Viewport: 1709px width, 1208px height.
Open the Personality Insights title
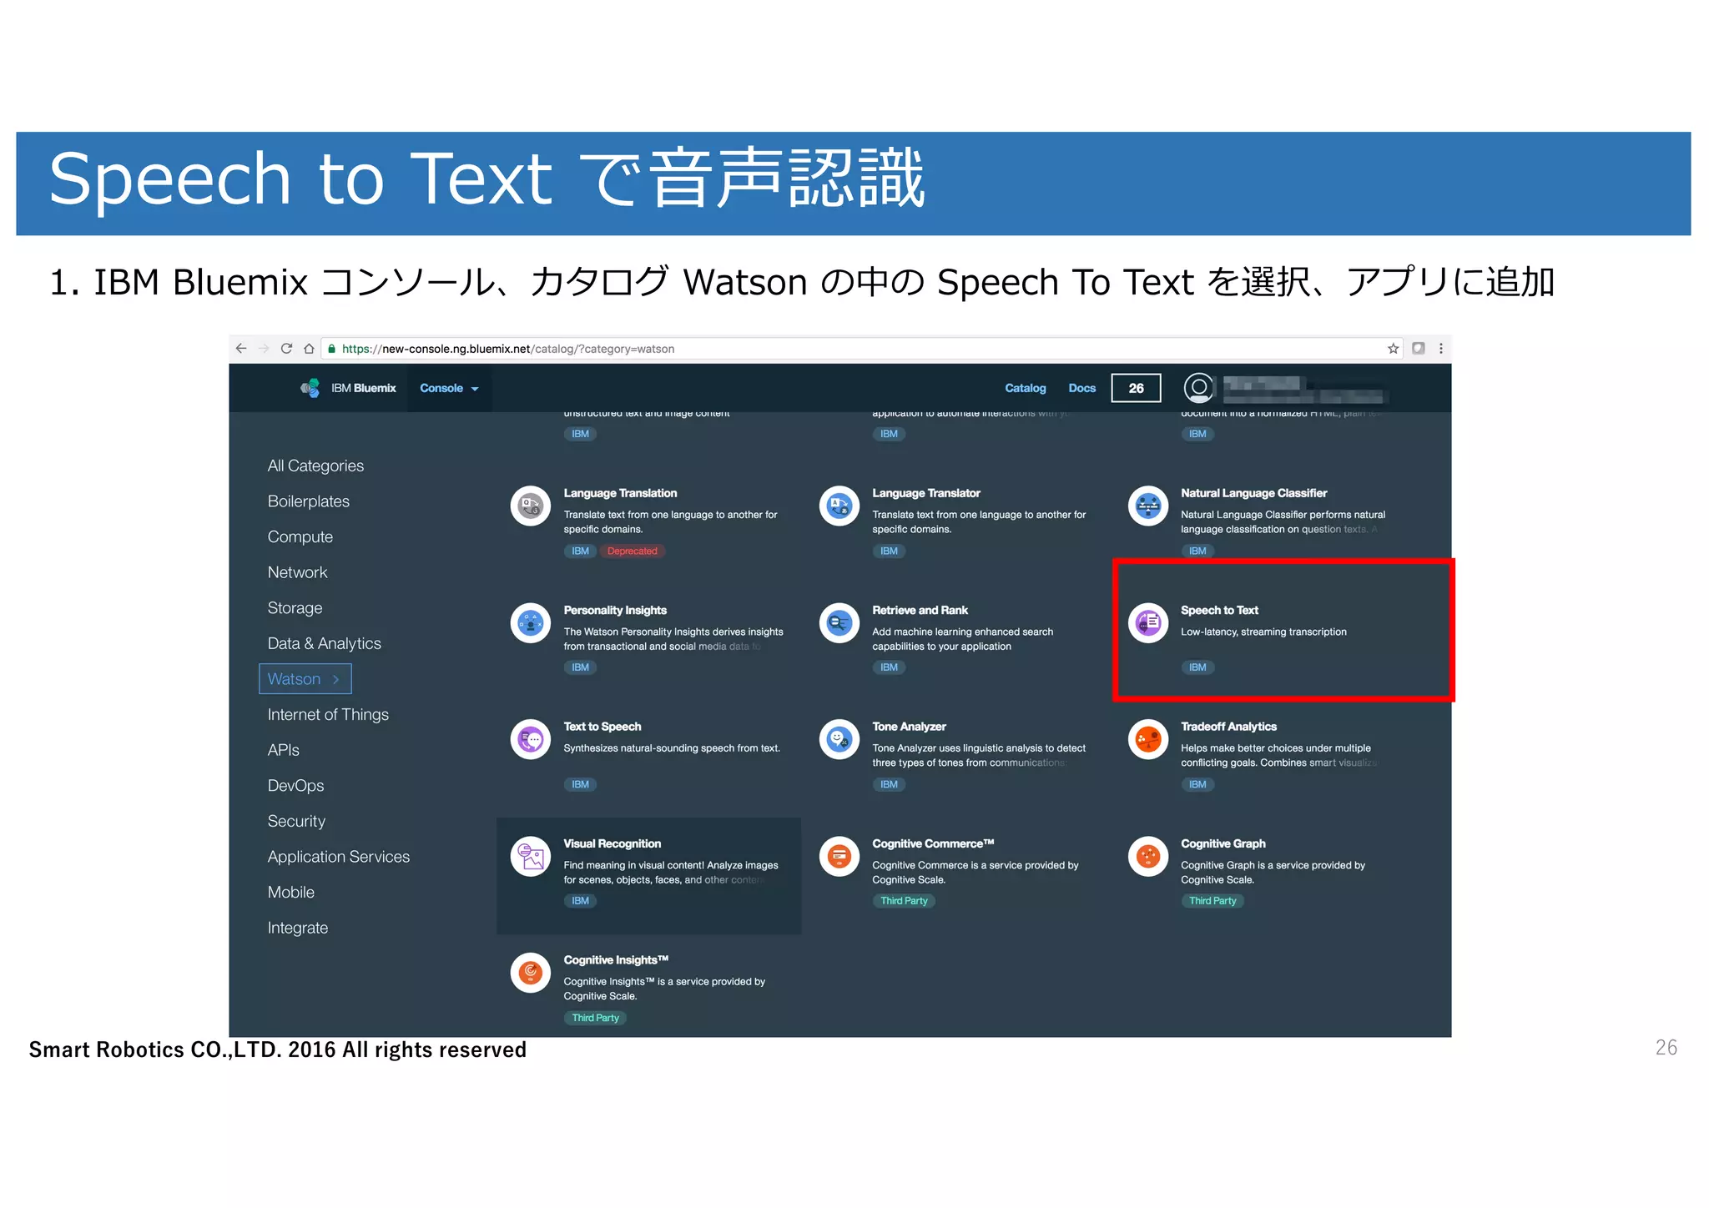point(615,610)
